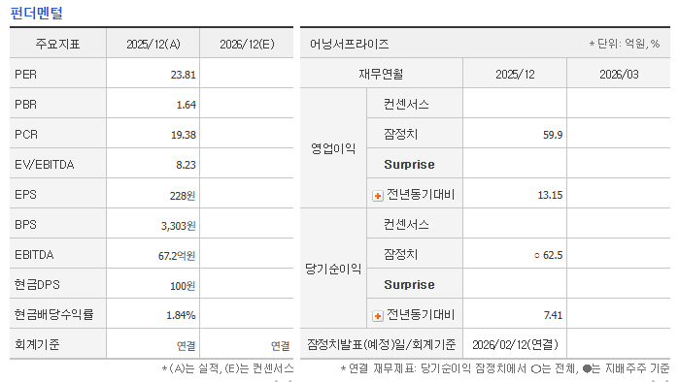Click the date 2026/02/12(연결)

515,344
